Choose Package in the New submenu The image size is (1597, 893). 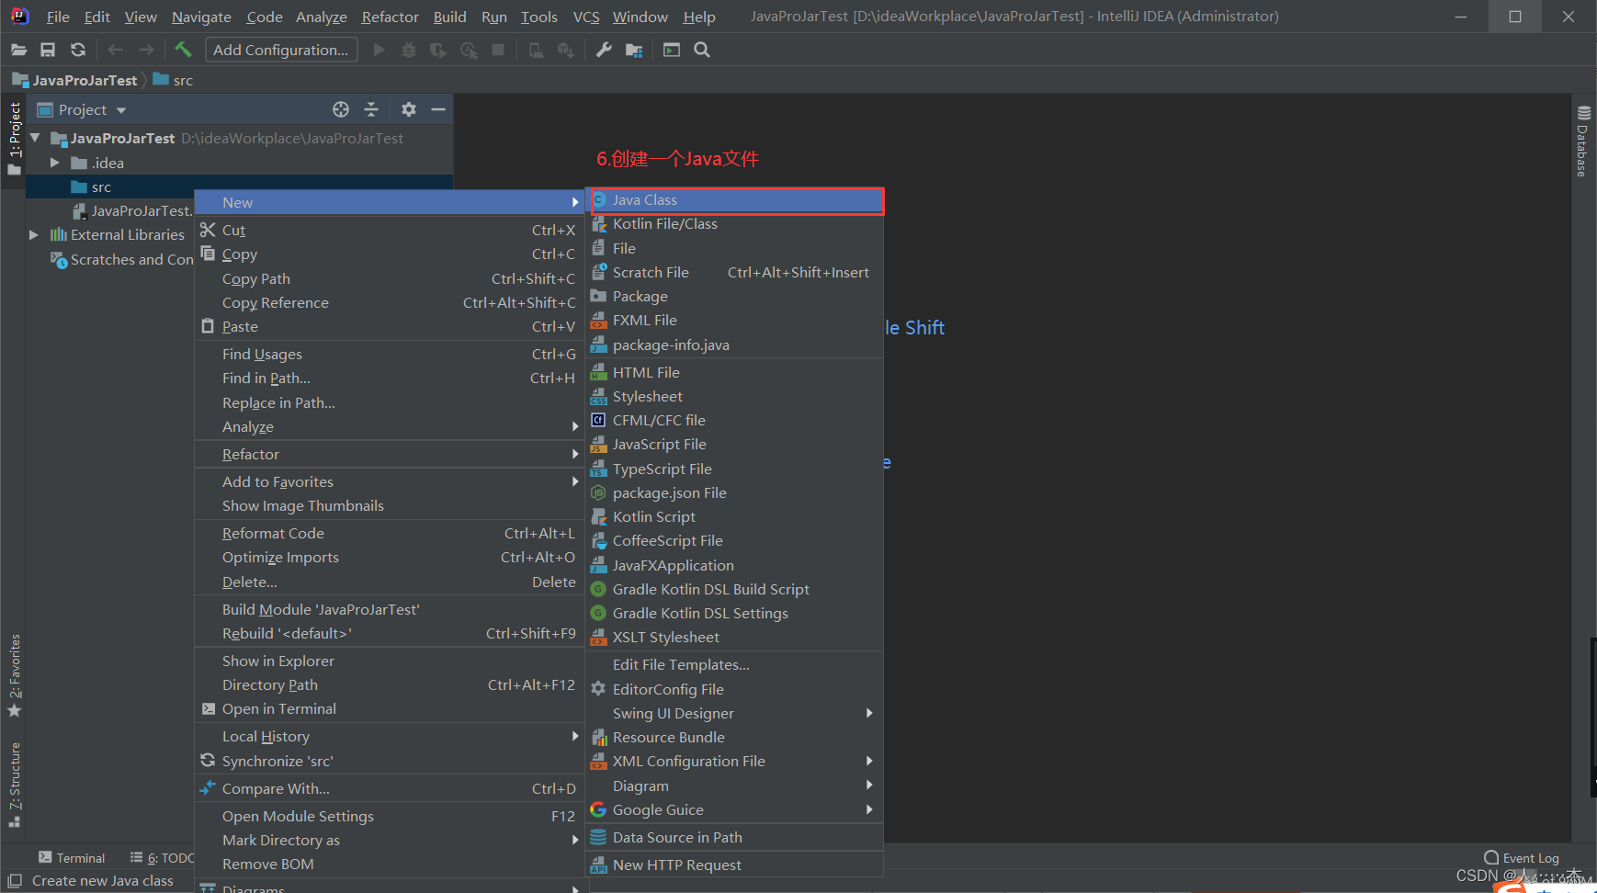(735, 297)
